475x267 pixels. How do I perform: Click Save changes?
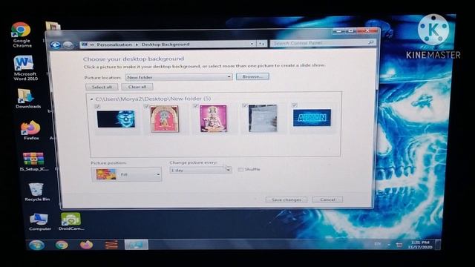click(286, 200)
